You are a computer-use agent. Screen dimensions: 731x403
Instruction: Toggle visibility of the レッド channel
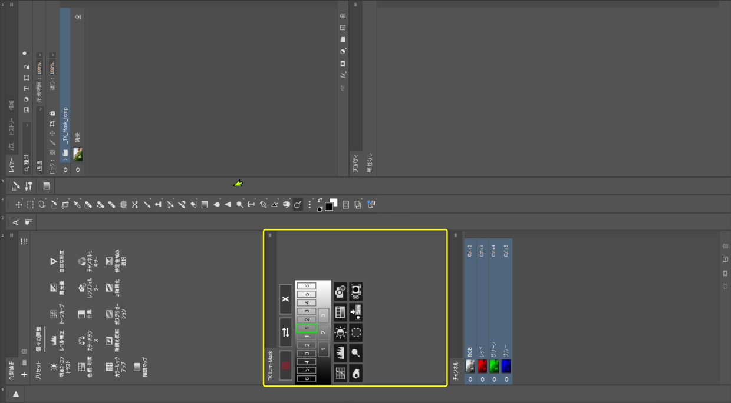482,379
